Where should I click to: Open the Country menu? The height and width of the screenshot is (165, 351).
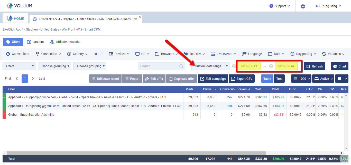77,54
